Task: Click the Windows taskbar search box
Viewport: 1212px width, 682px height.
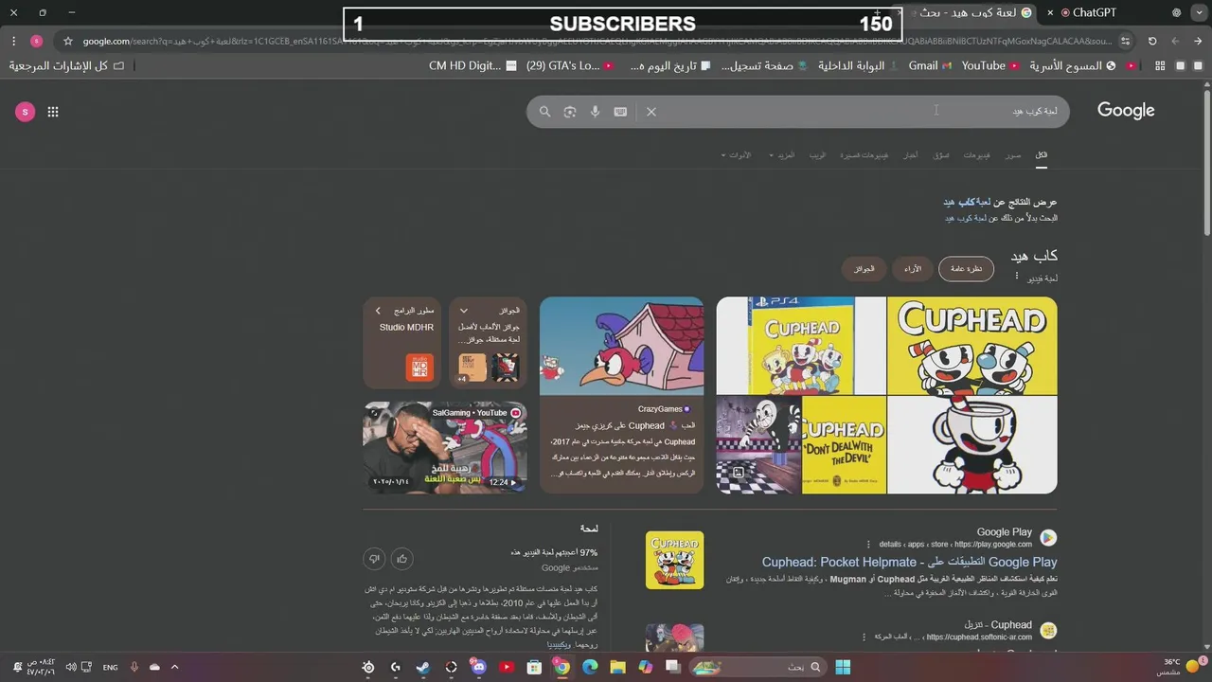Action: coord(758,667)
